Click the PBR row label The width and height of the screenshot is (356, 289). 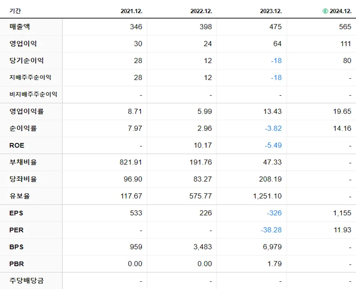[17, 264]
